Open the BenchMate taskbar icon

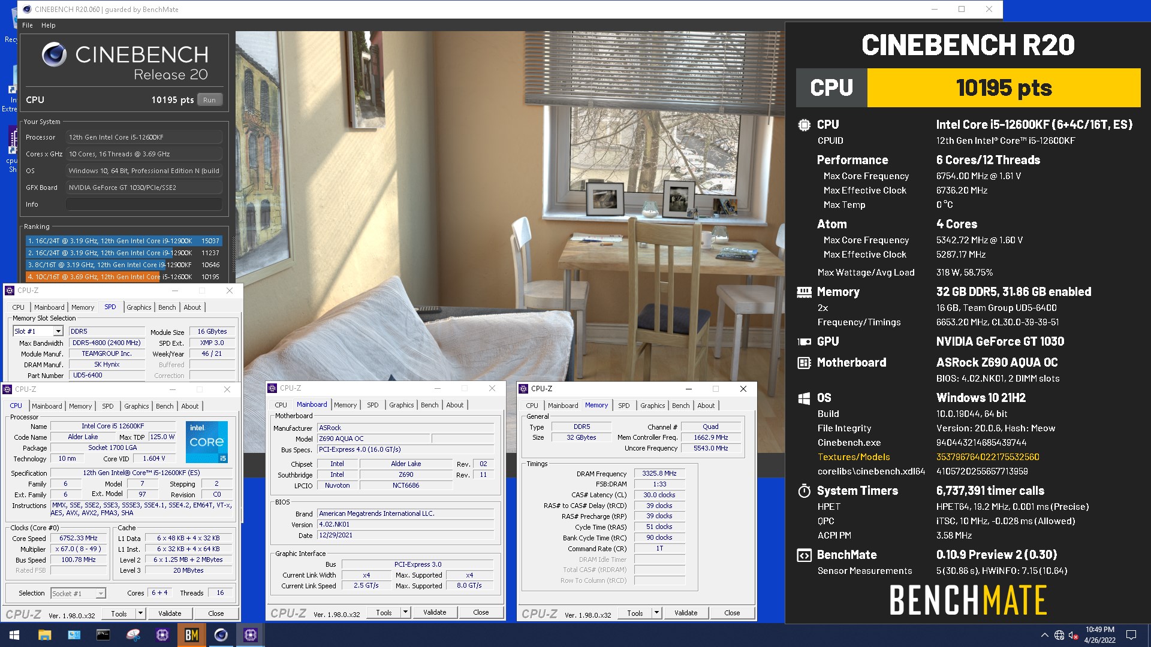pos(192,635)
